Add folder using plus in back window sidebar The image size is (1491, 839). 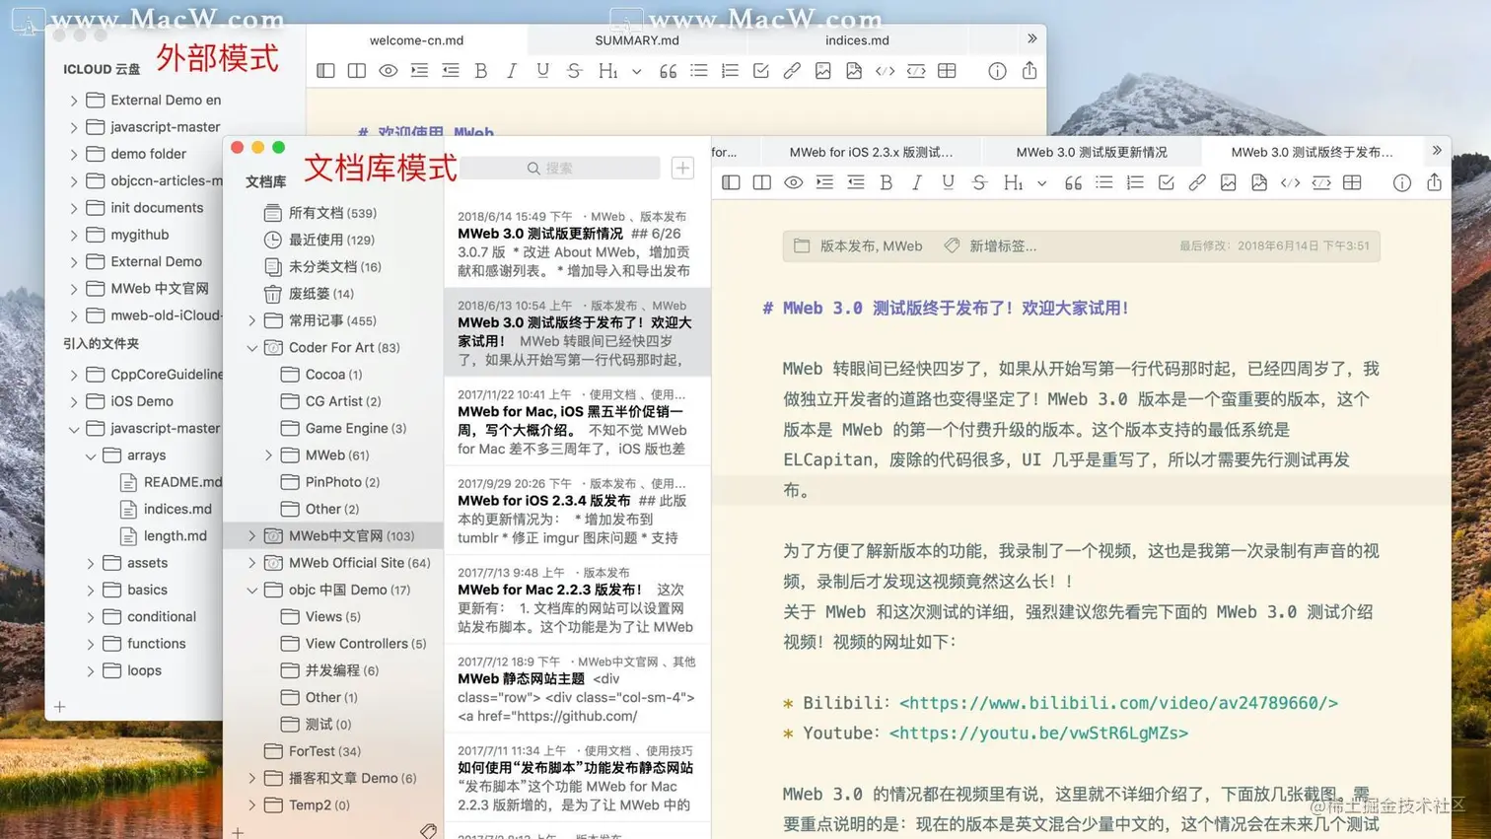(60, 707)
